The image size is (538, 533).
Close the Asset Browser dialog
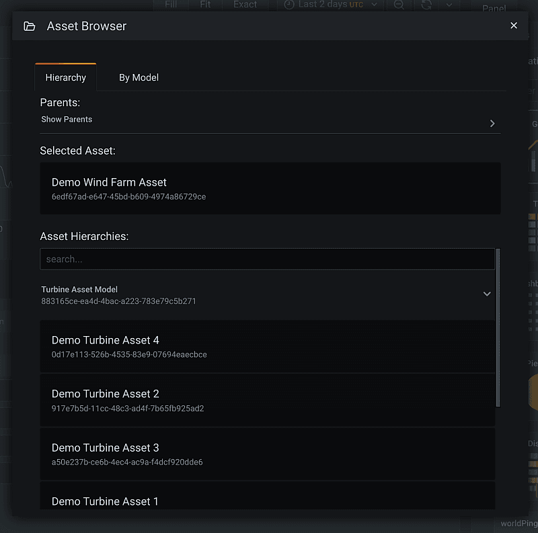point(514,26)
